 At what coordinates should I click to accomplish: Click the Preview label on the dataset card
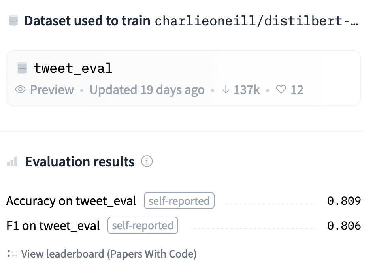(52, 90)
